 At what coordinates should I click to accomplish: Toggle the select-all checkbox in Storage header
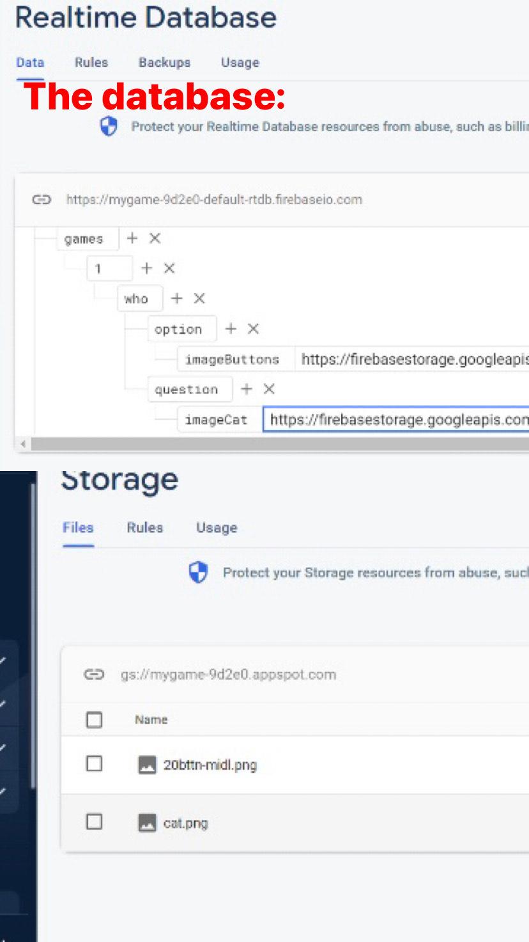click(94, 719)
